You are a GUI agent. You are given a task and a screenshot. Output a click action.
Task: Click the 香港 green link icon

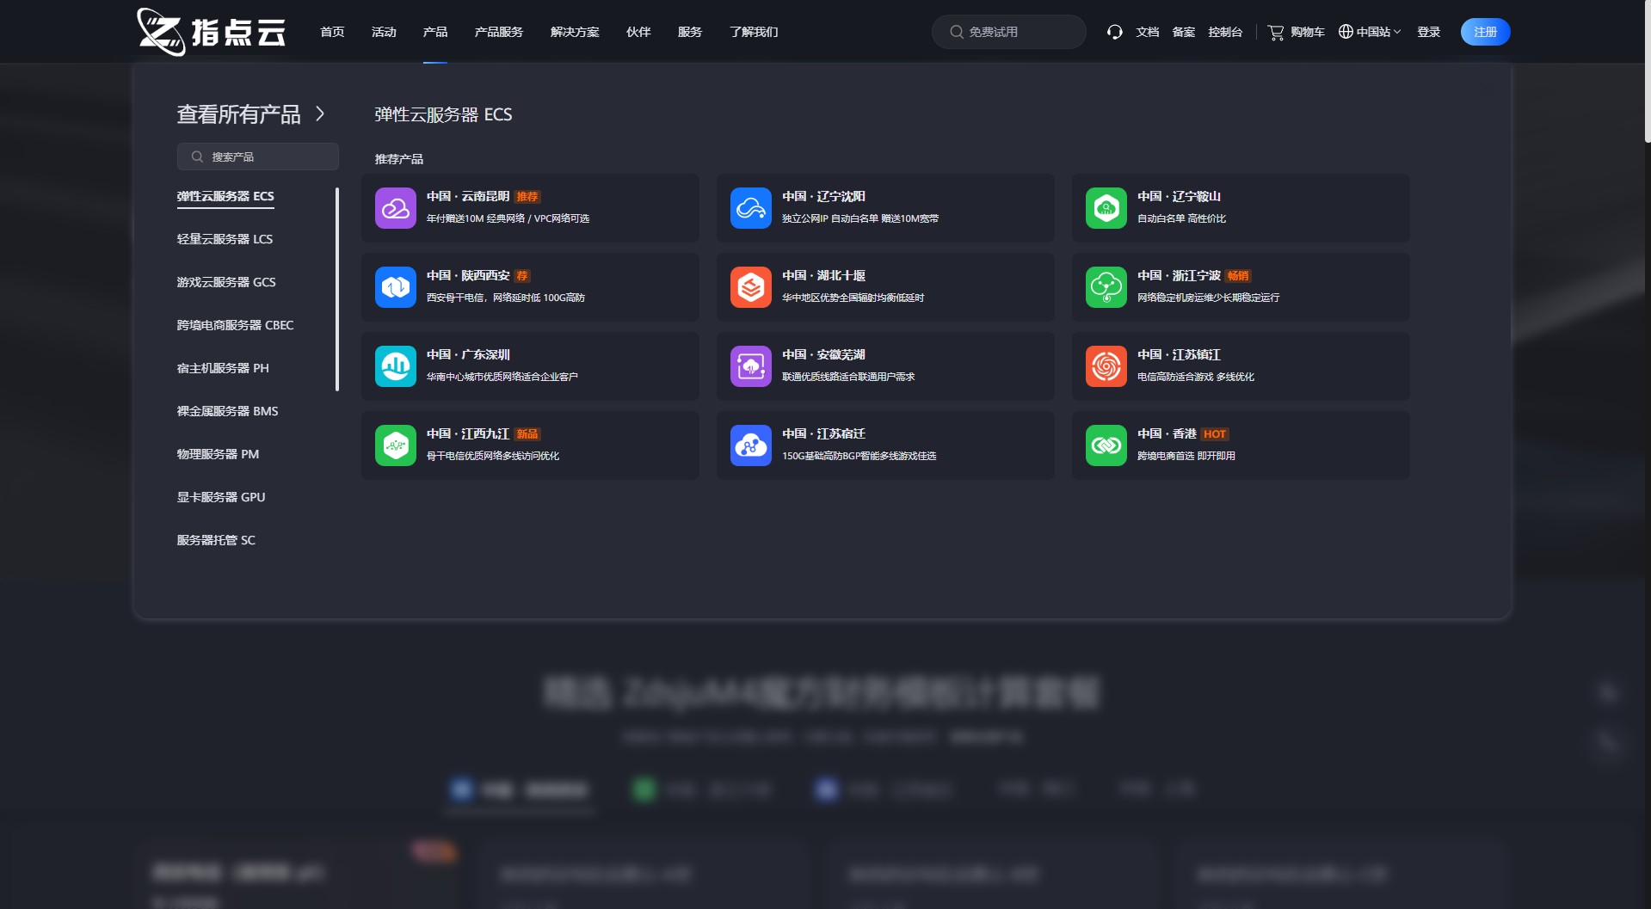pos(1106,445)
